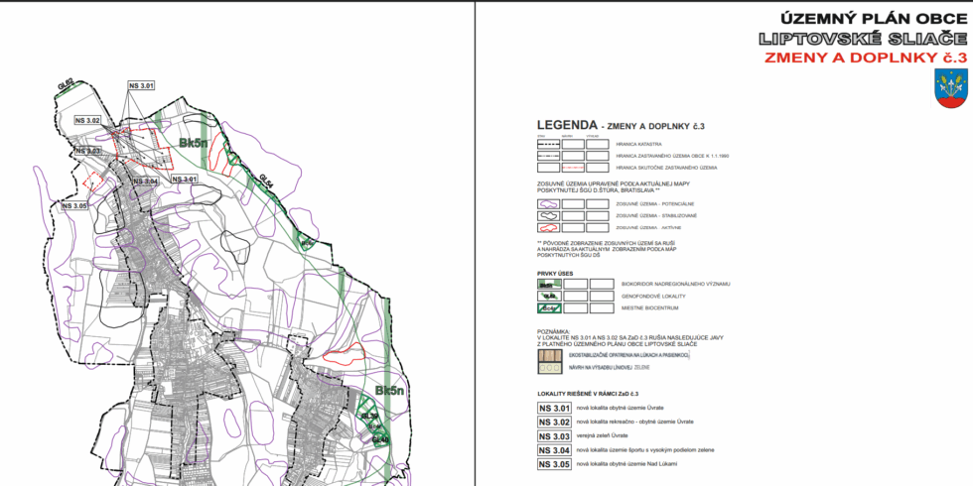Click the large Bk5n label near the map top
973x486 pixels.
point(197,144)
